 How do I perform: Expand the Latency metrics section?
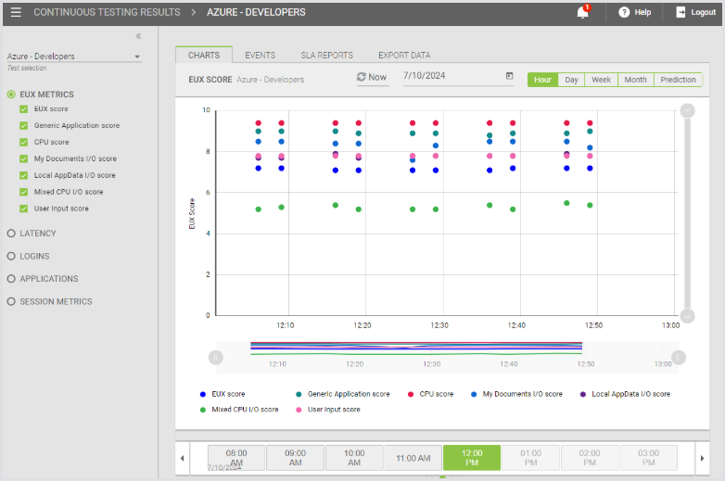pos(11,234)
